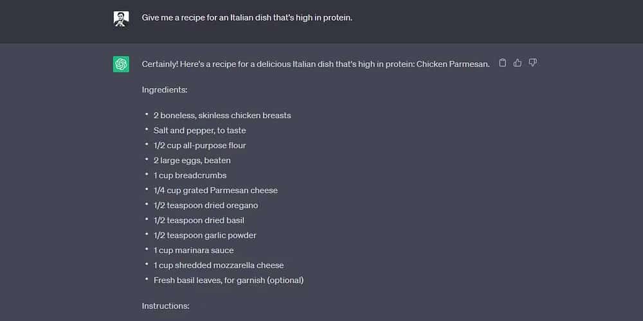Click the ChatGPT logo avatar

click(x=121, y=64)
